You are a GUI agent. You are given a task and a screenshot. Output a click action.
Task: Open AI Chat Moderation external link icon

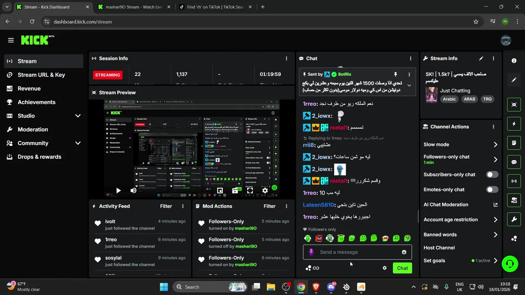495,204
